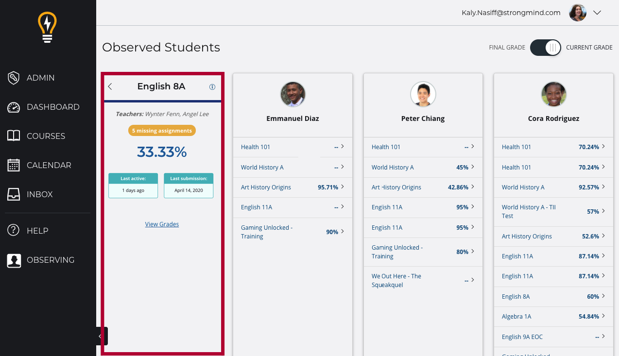Click the Dashboard gauge icon
Viewport: 619px width, 356px height.
coord(14,107)
